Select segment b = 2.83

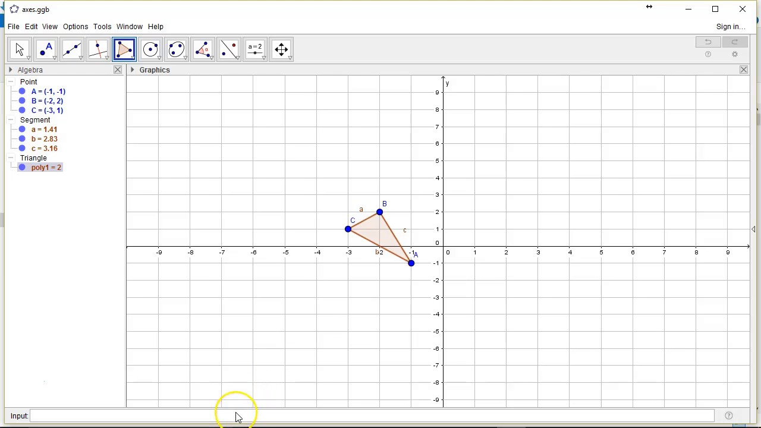point(45,139)
